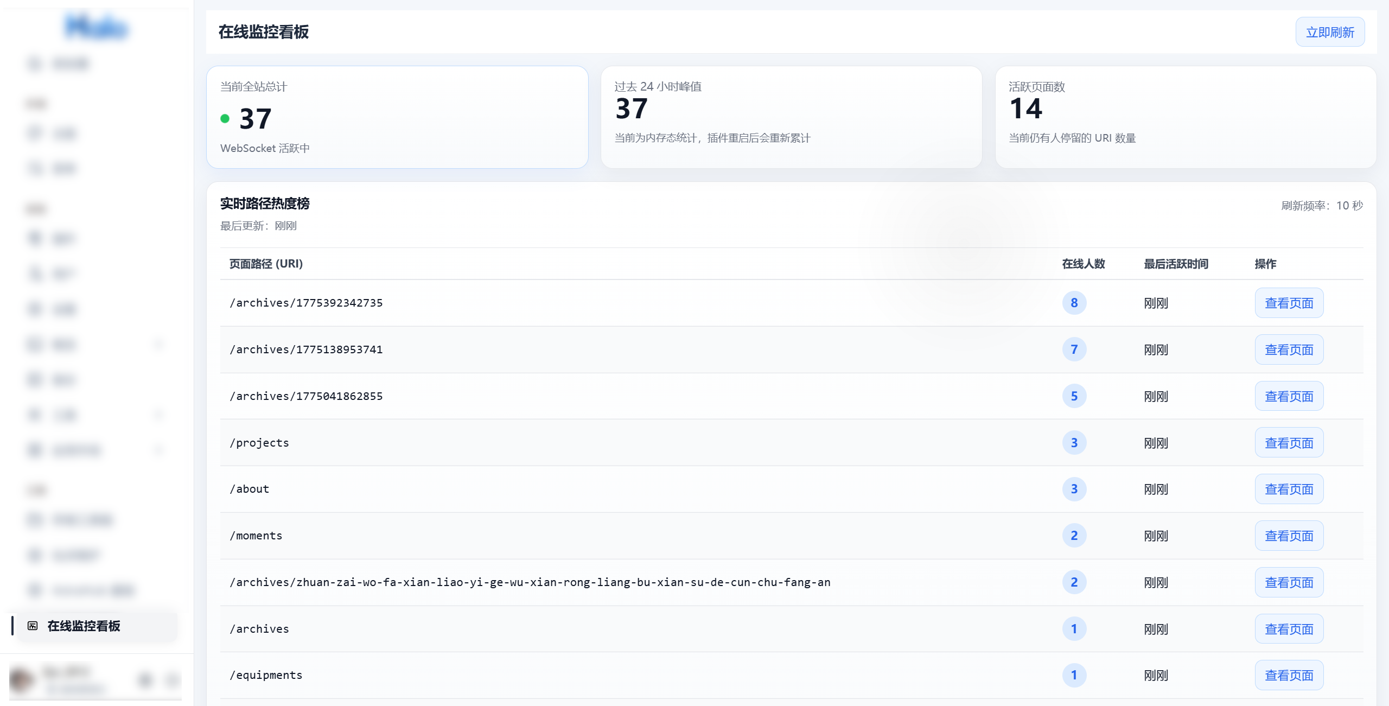This screenshot has height=706, width=1389.
Task: Click the 页面路径 (URI) column header
Action: pyautogui.click(x=266, y=264)
